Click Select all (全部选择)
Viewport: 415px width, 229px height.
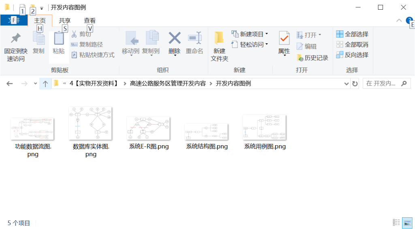pos(352,34)
